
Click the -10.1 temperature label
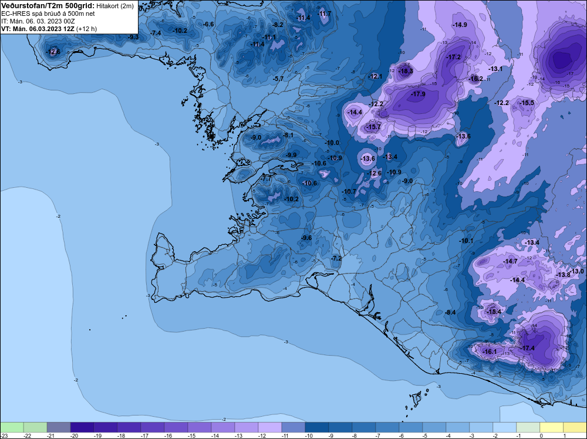click(x=467, y=241)
